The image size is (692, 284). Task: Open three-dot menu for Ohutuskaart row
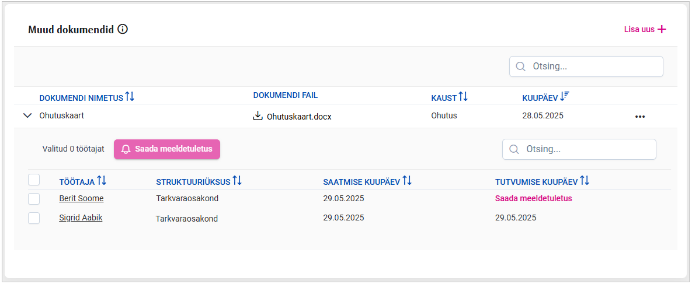click(x=640, y=117)
